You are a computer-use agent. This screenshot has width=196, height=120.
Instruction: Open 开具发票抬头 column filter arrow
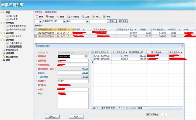(x=115, y=29)
